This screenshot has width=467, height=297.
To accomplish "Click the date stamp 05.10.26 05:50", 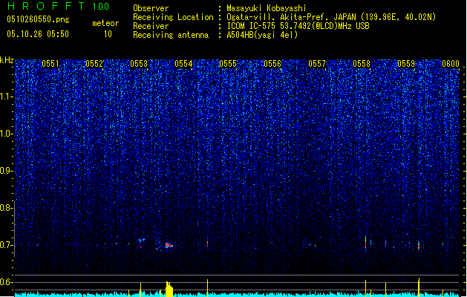I will [38, 34].
